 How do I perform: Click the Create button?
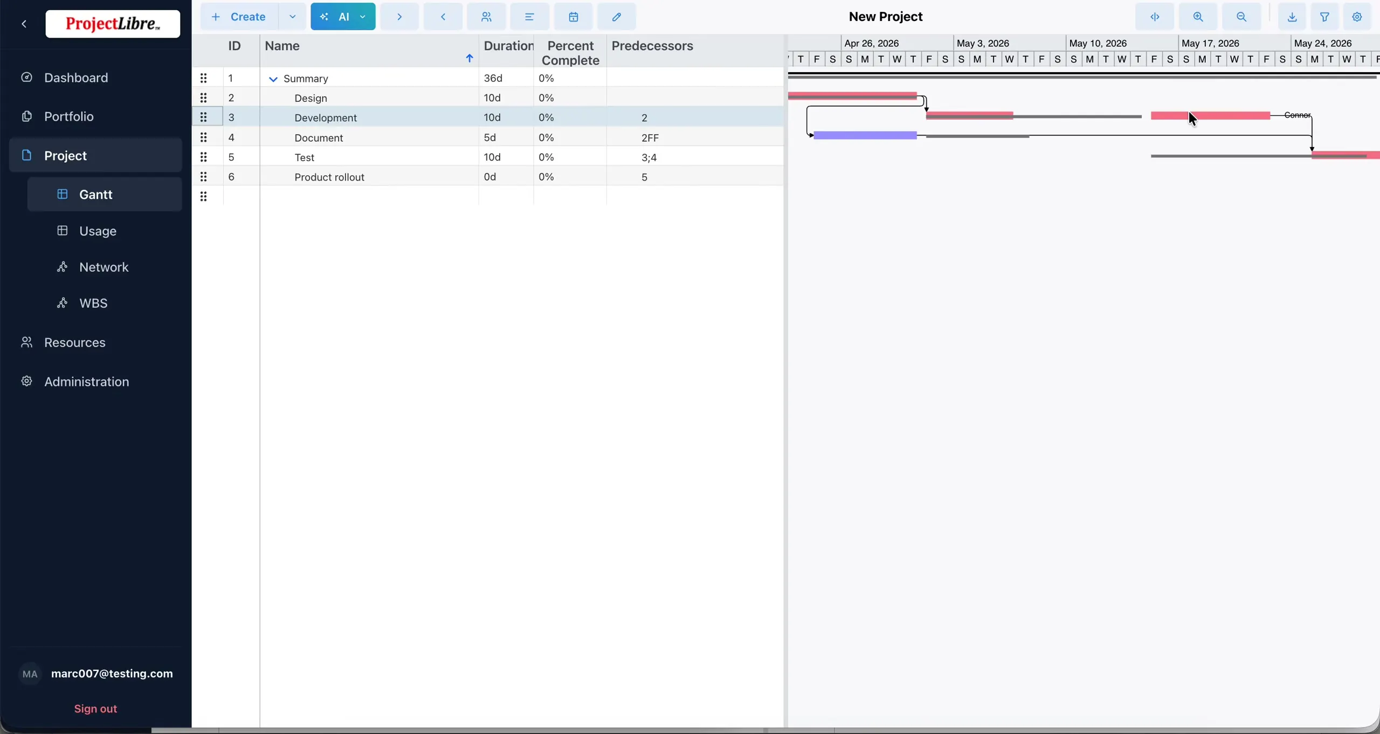click(x=239, y=17)
